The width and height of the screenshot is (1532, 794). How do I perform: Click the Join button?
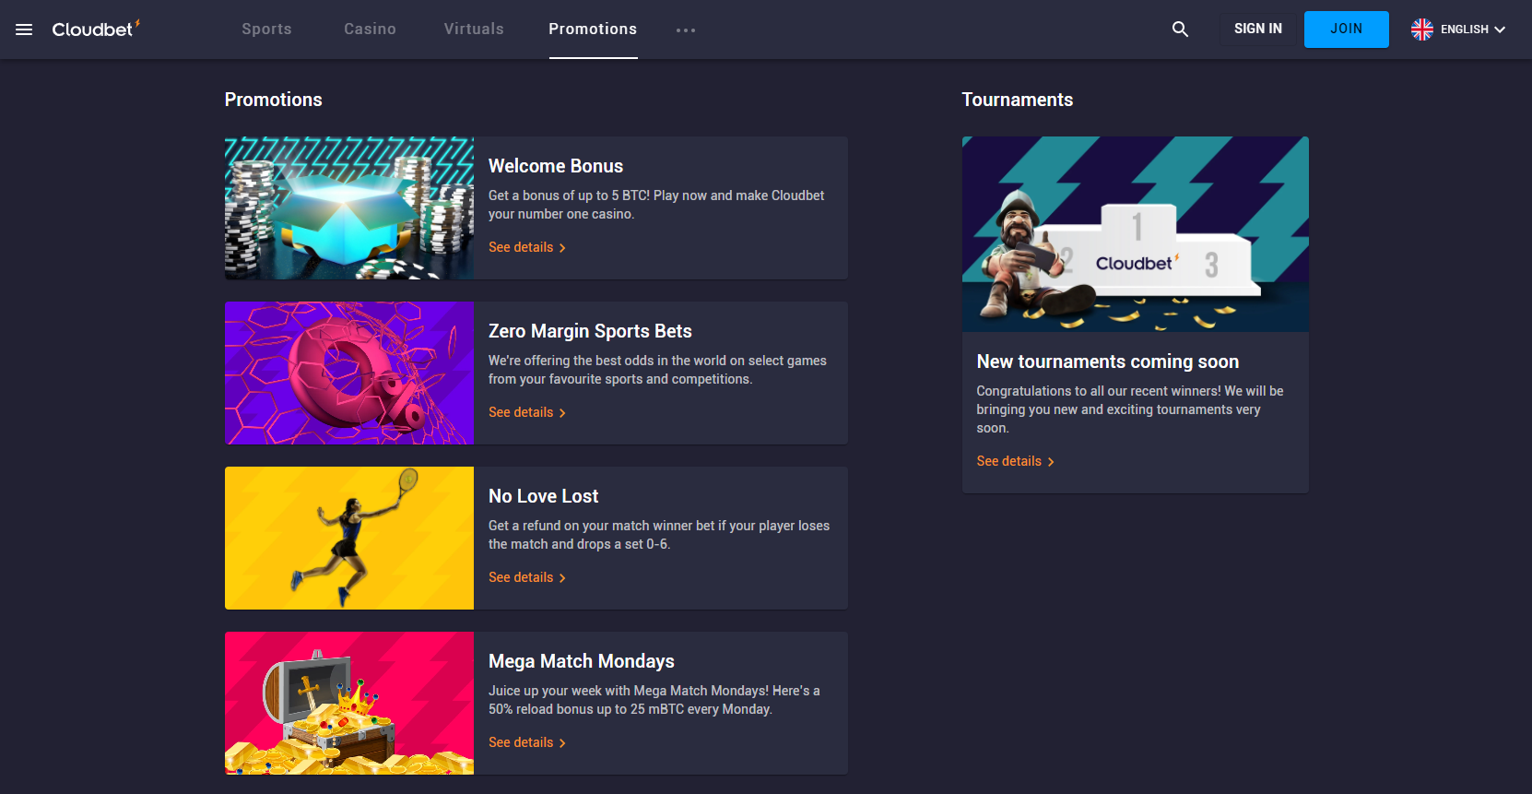coord(1346,29)
